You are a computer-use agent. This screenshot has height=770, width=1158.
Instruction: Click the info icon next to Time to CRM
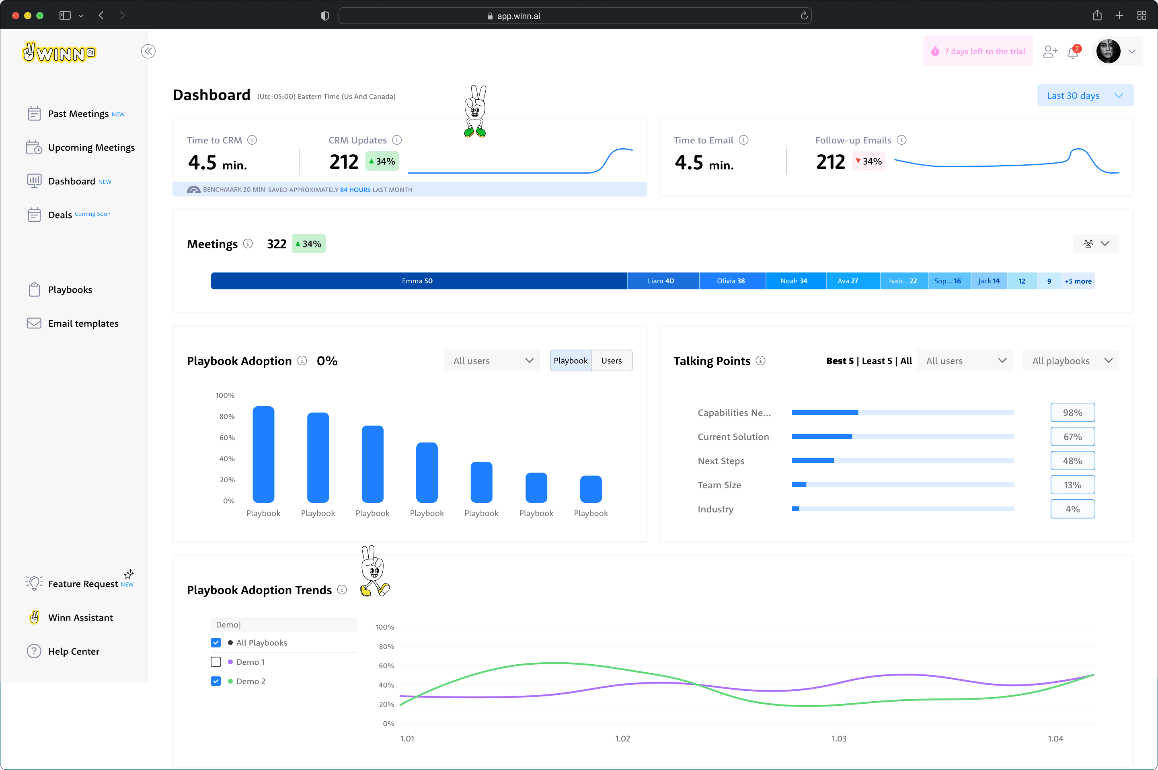point(252,140)
